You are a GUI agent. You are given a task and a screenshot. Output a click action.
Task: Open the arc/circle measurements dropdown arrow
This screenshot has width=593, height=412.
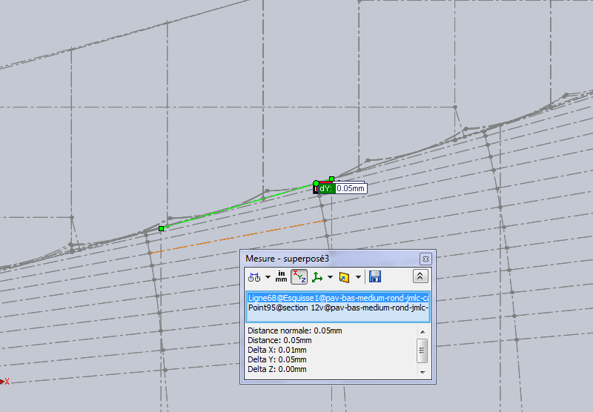tap(268, 277)
